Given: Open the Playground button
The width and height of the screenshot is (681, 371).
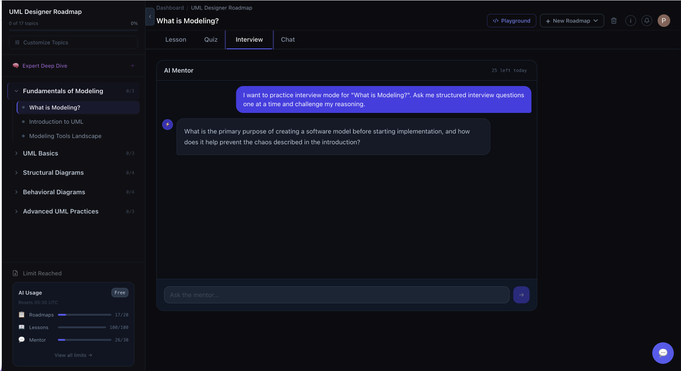Looking at the screenshot, I should pos(512,21).
